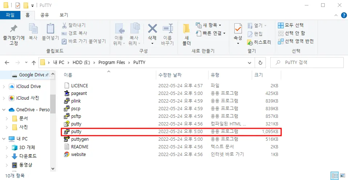Click the Copy (복사) ribbon icon

[x=33, y=29]
